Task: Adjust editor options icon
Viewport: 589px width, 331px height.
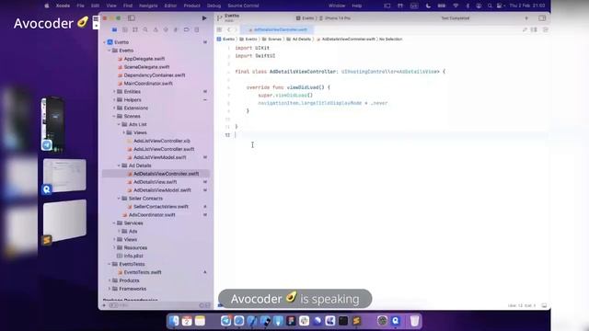Action: point(534,29)
